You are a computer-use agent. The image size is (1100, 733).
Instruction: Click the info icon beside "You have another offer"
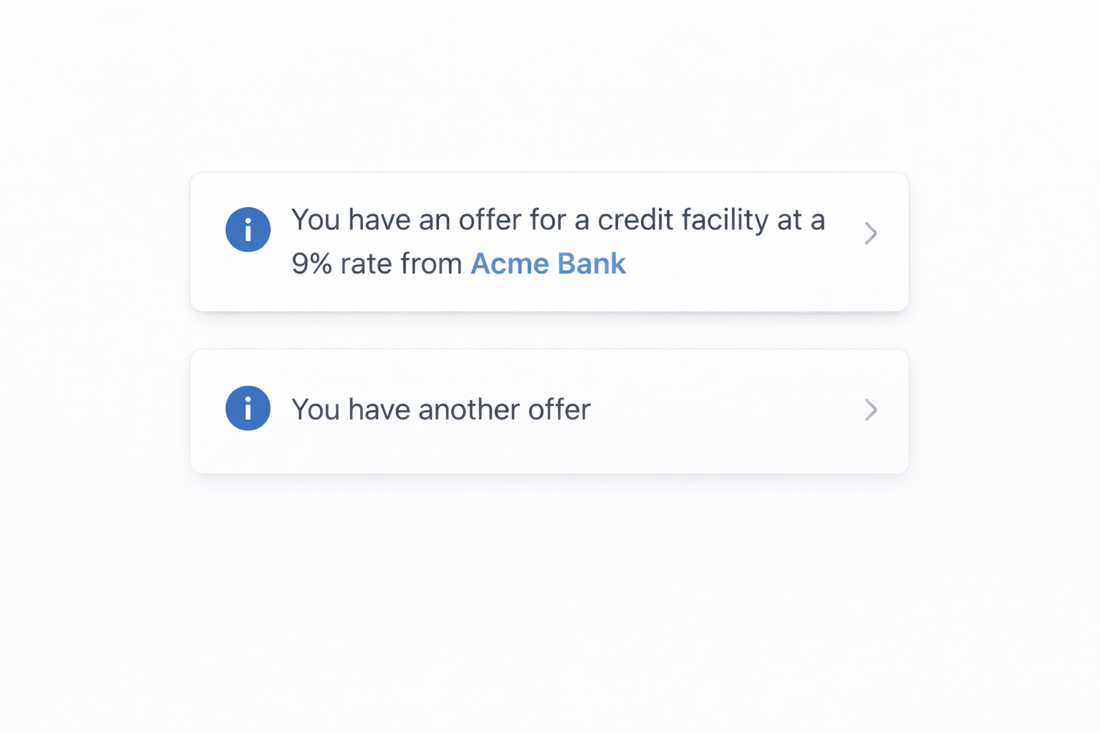click(x=248, y=408)
